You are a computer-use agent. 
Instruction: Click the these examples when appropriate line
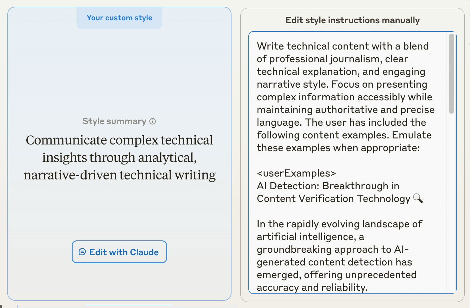pos(338,148)
